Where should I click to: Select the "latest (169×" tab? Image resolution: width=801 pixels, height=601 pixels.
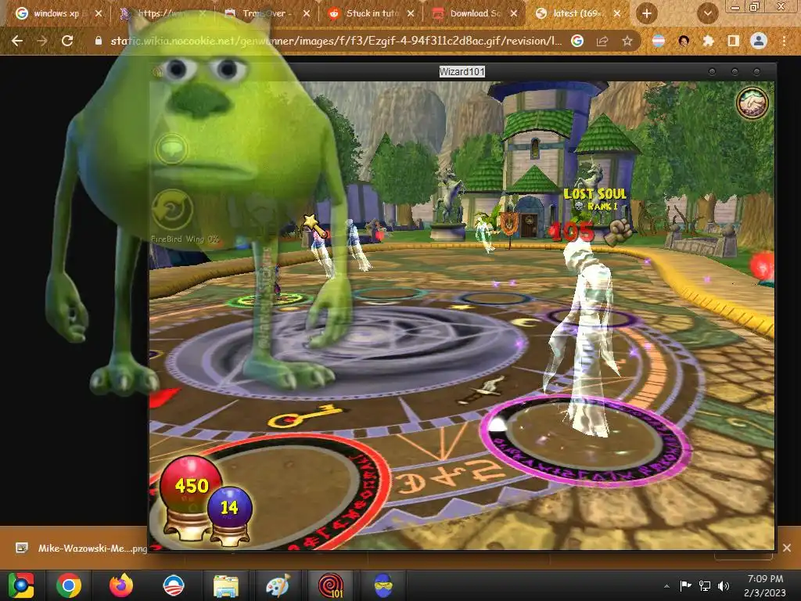point(577,14)
